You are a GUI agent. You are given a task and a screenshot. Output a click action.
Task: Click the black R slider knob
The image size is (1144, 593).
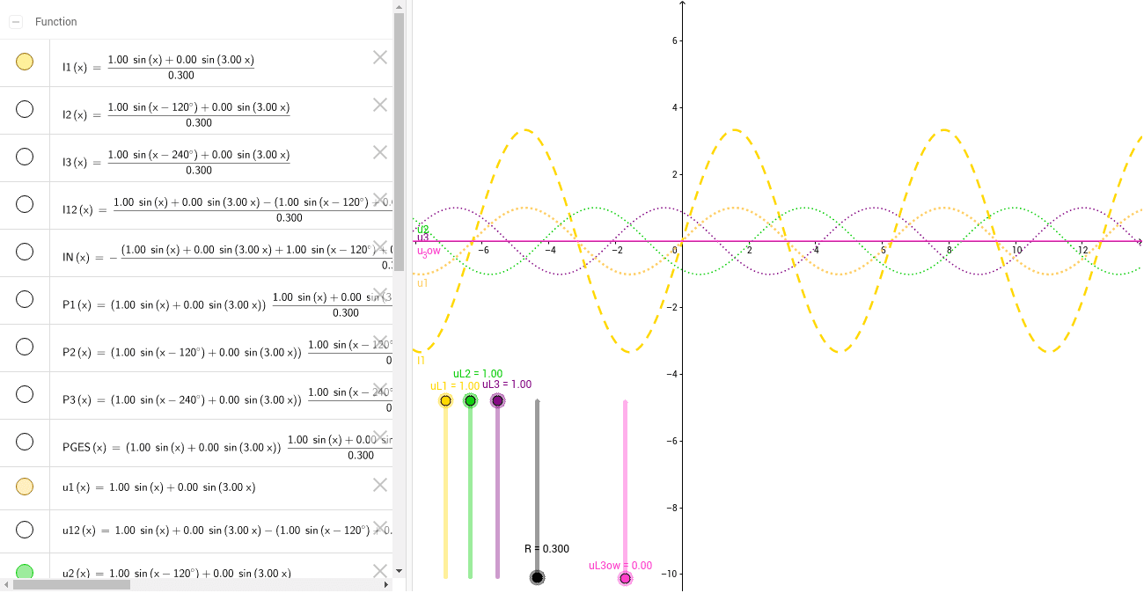click(x=538, y=578)
